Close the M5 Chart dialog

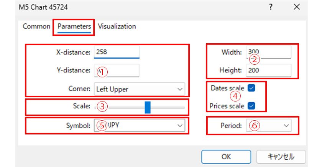[296, 7]
